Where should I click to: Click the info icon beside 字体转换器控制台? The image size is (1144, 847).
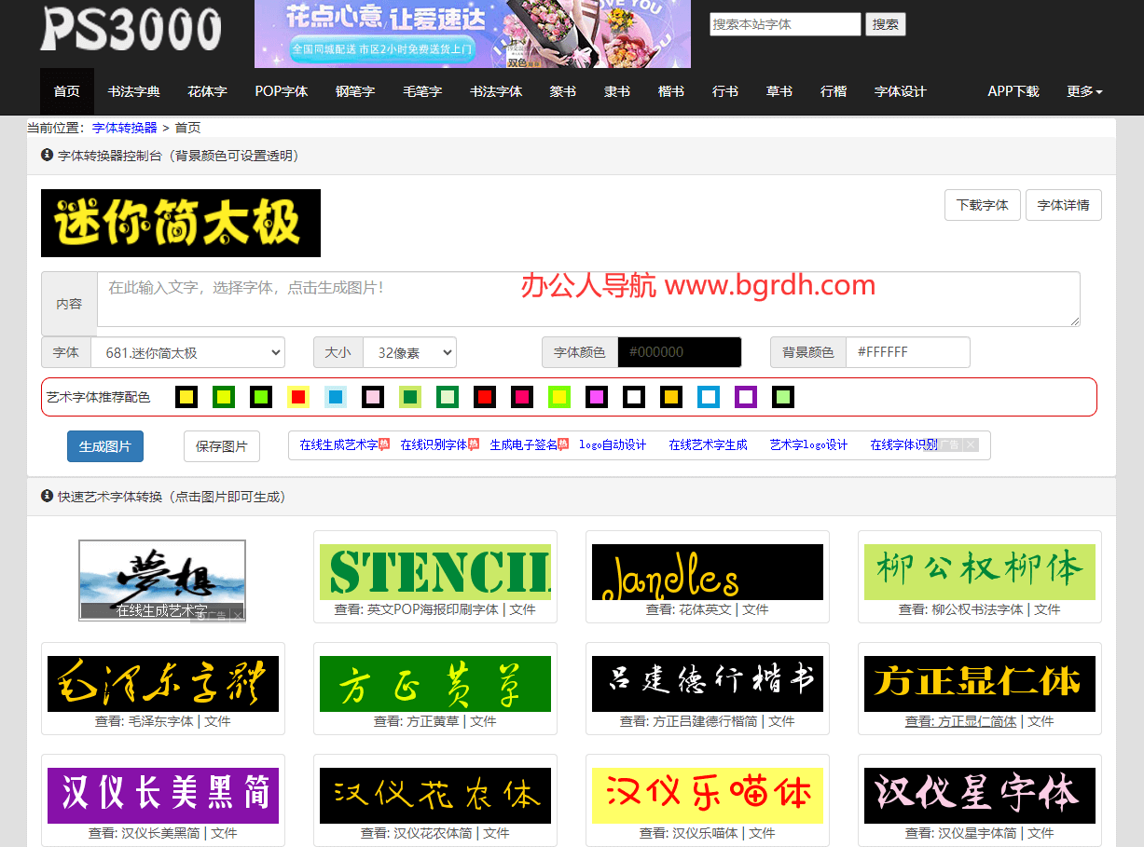tap(46, 156)
